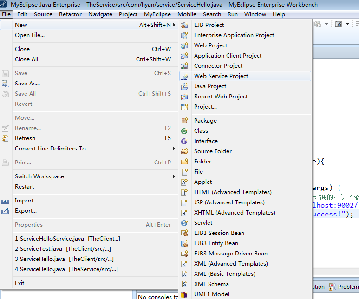
Task: Open the Mobile menu
Action: pos(187,14)
